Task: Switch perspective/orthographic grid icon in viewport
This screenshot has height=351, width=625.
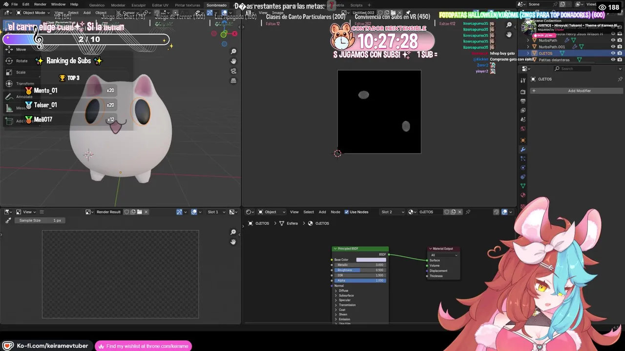Action: coord(233,80)
